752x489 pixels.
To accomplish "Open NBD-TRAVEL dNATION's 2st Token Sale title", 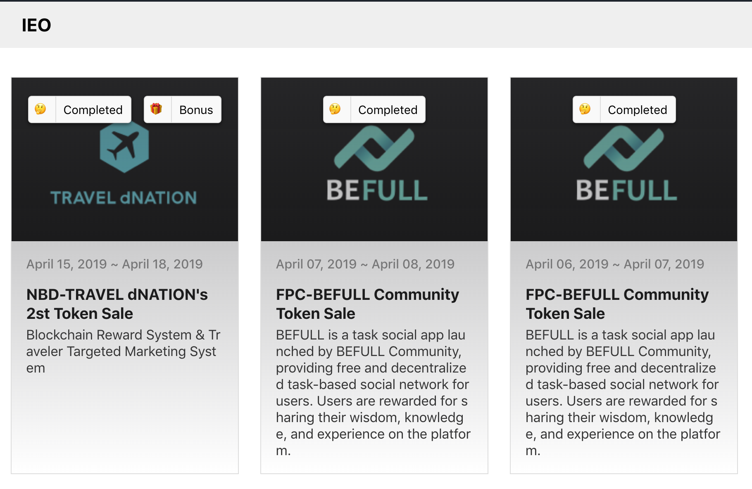I will pyautogui.click(x=117, y=304).
